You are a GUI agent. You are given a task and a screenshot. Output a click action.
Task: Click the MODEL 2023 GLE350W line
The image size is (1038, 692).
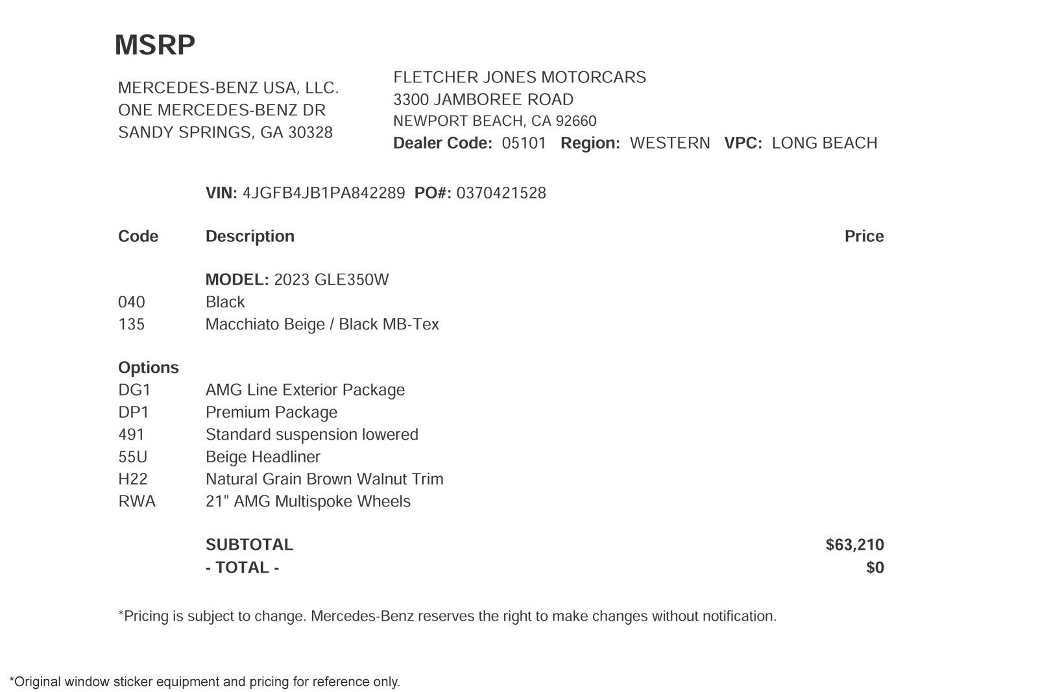[x=297, y=280]
